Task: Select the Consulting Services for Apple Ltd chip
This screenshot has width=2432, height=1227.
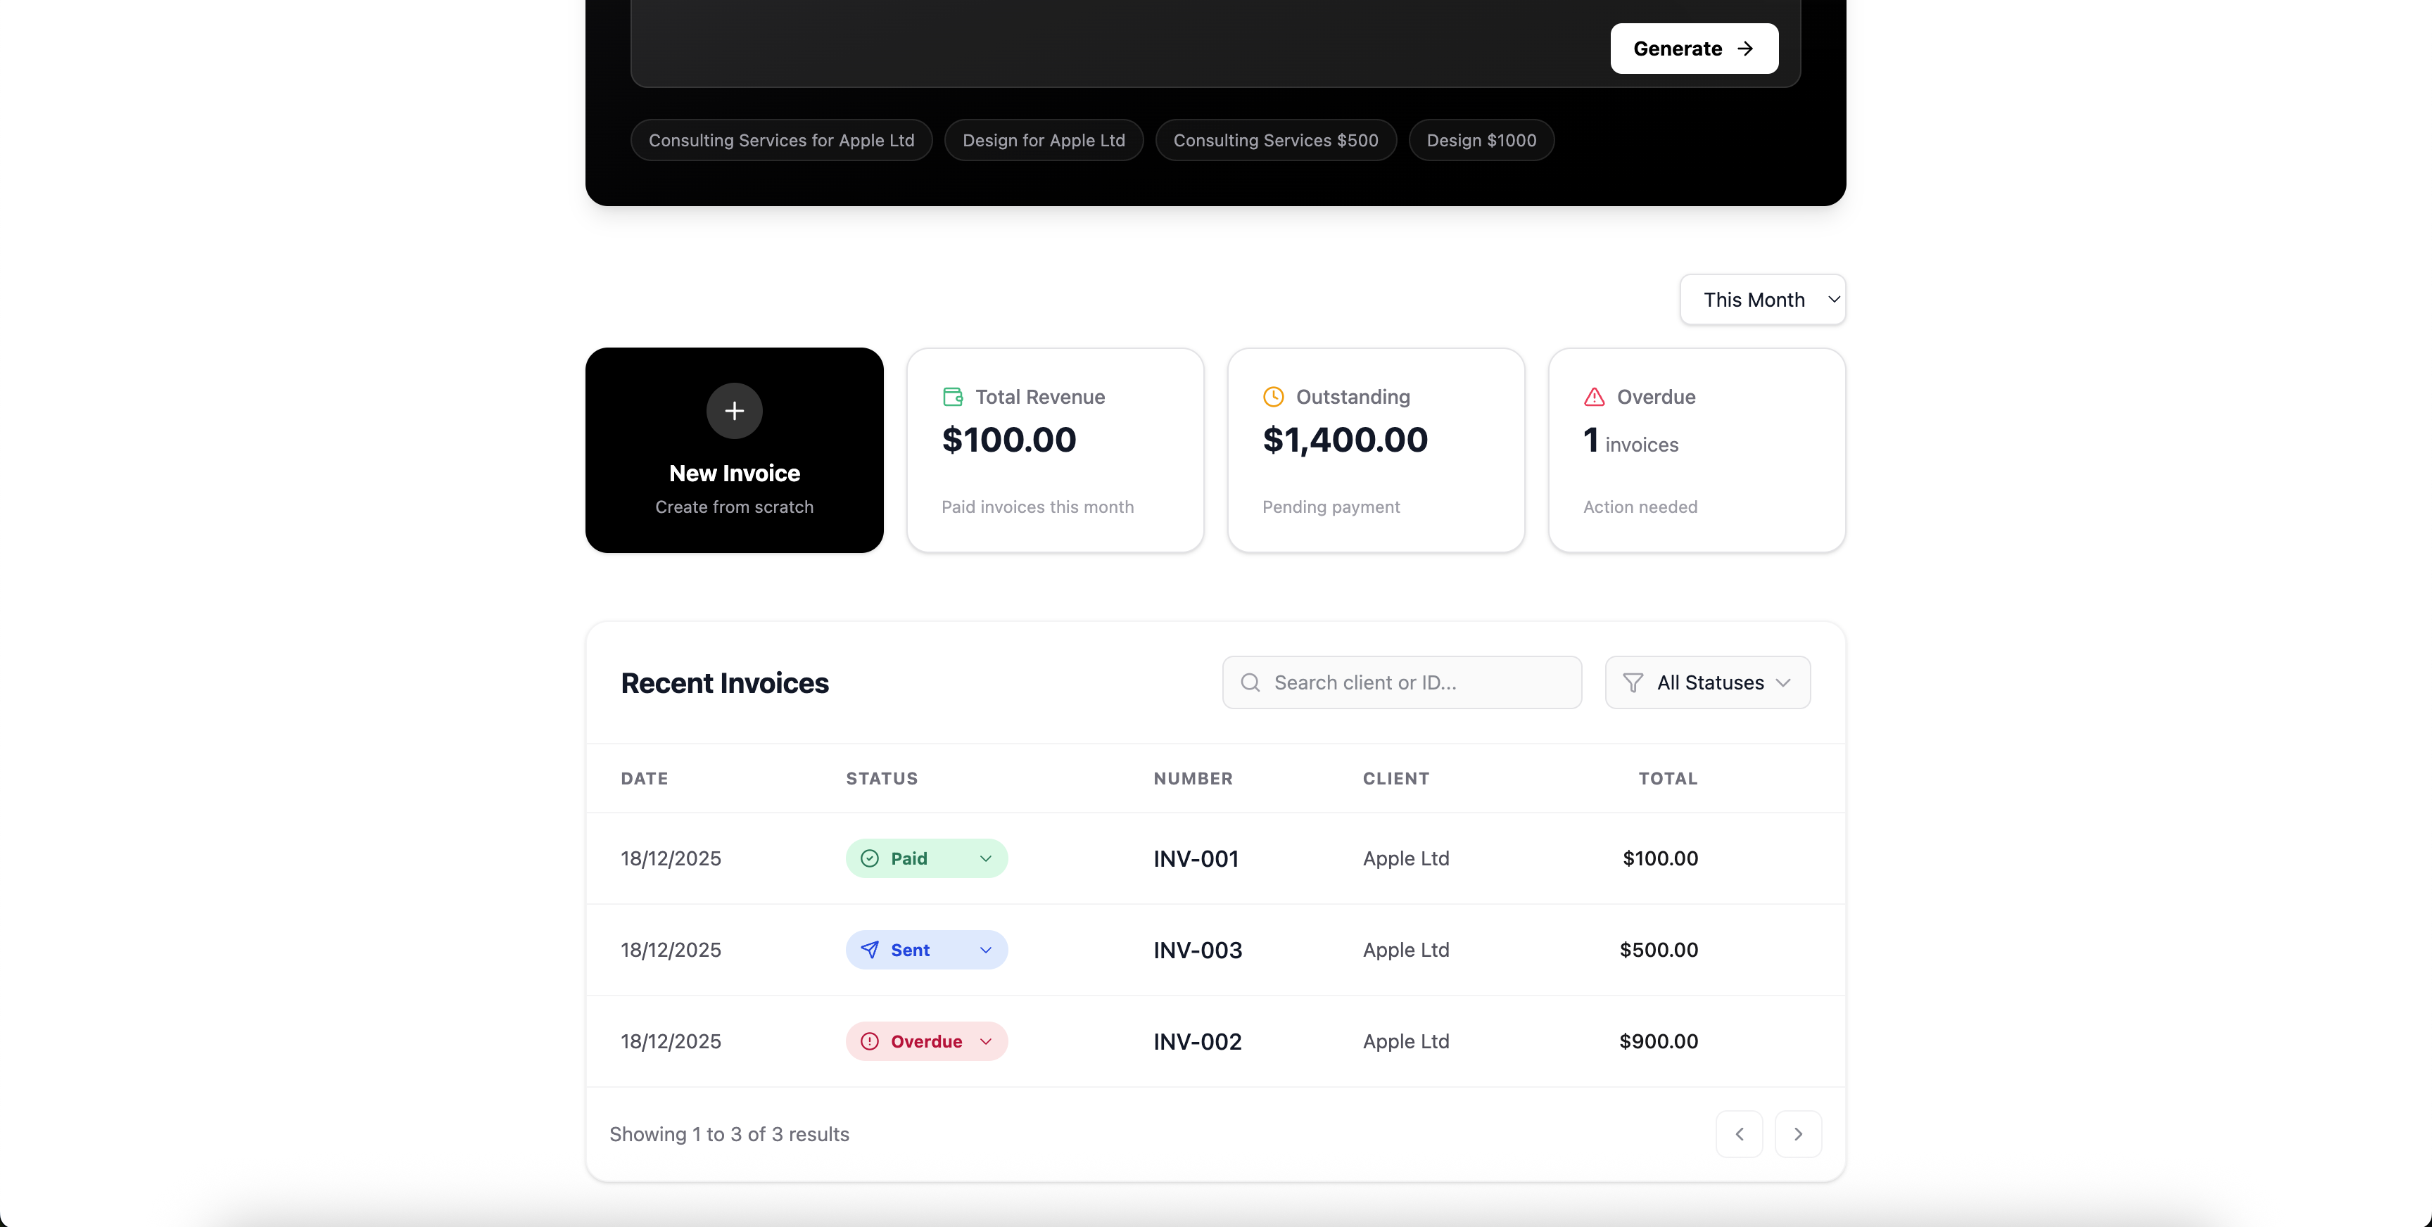Action: click(x=780, y=140)
